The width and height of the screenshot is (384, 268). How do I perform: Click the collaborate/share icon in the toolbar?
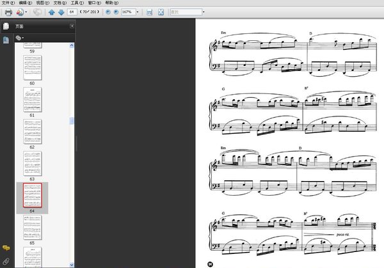(20, 12)
